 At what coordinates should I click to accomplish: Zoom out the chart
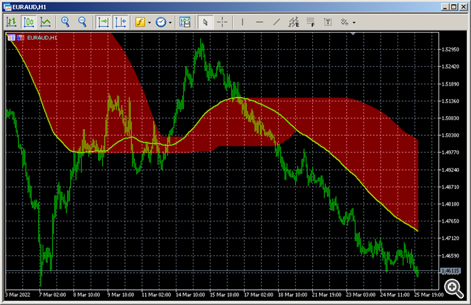point(82,22)
